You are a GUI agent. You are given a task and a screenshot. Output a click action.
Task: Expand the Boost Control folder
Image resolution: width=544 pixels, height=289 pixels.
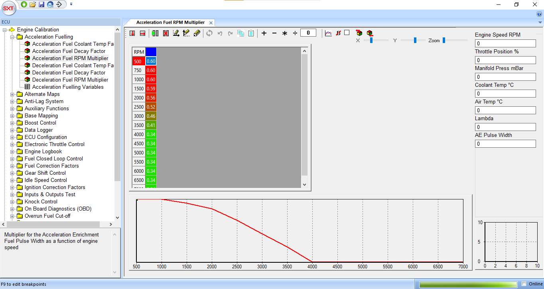click(x=12, y=123)
